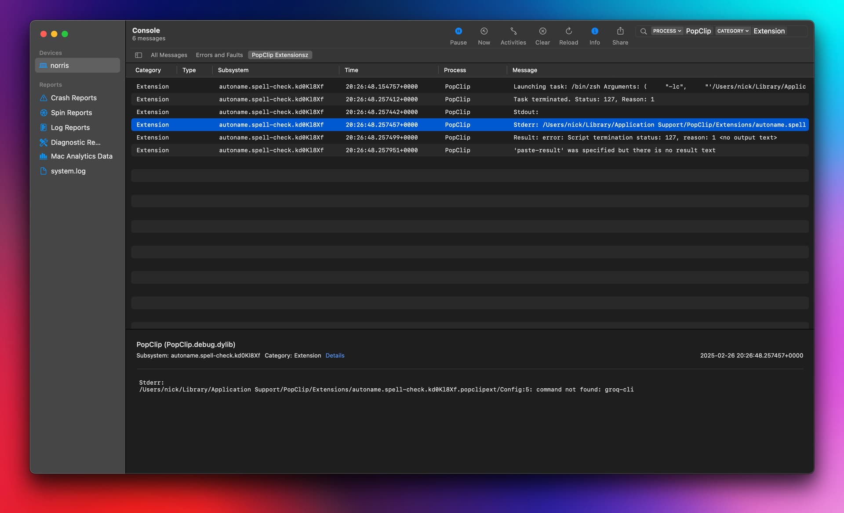Switch to All Messages filter
Image resolution: width=844 pixels, height=513 pixels.
click(x=169, y=55)
